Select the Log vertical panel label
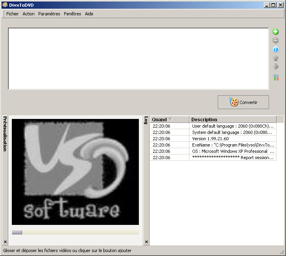The height and width of the screenshot is (256, 286). pos(146,121)
